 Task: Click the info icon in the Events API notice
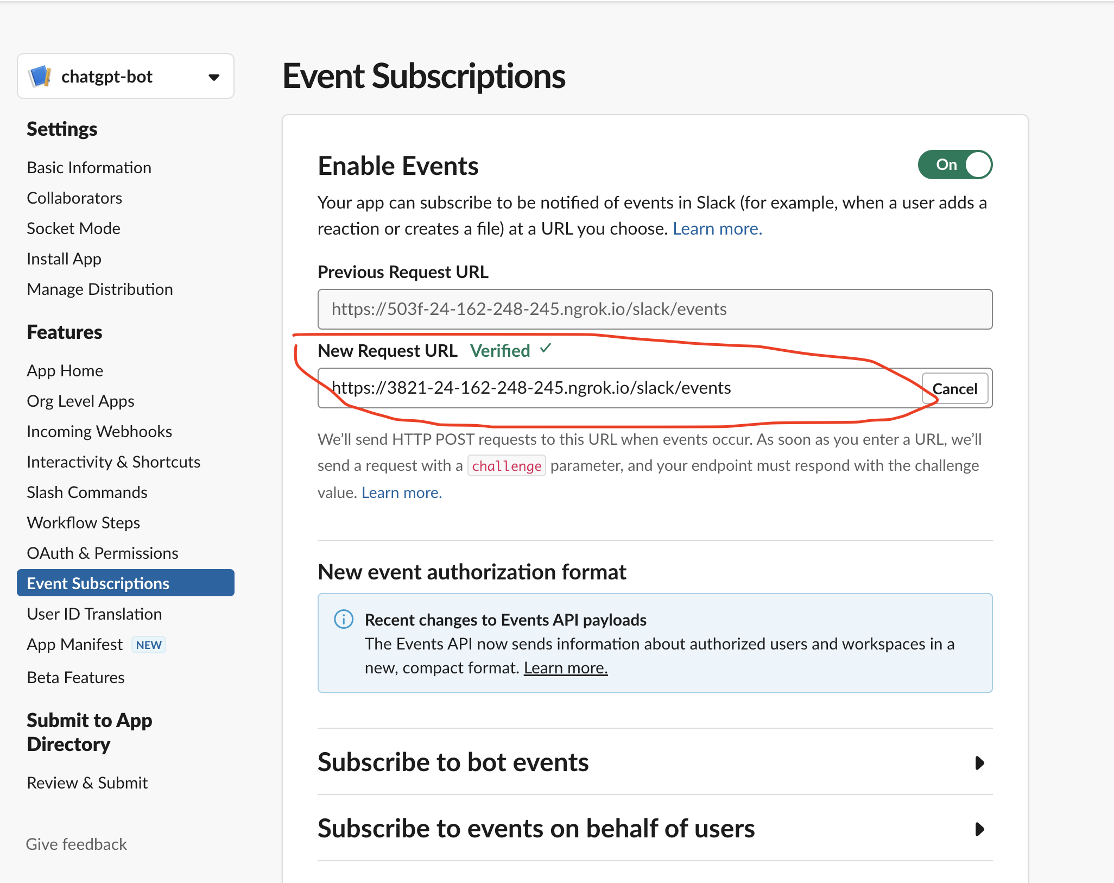344,619
